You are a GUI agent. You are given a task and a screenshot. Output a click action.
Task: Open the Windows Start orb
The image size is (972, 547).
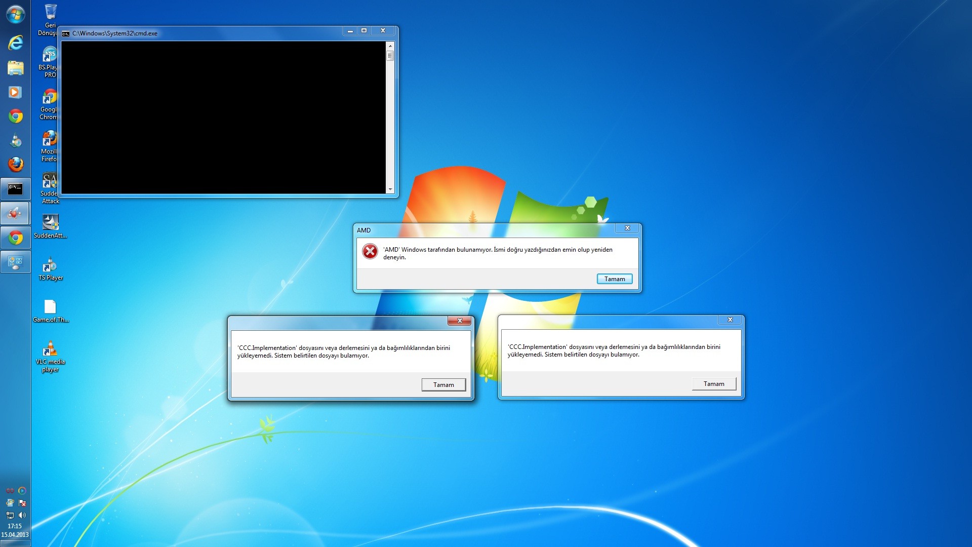(x=15, y=14)
